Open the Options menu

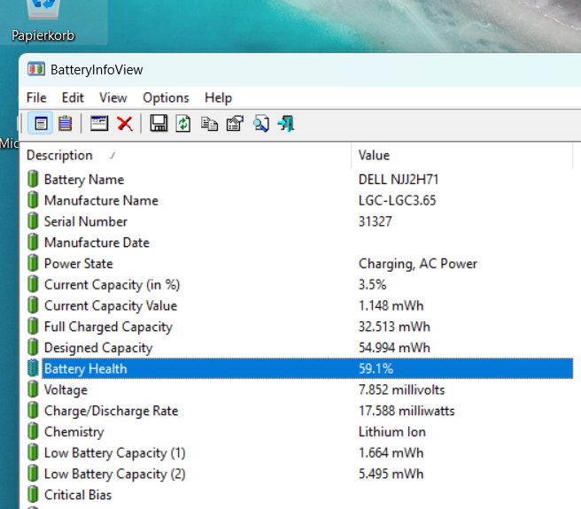click(166, 97)
